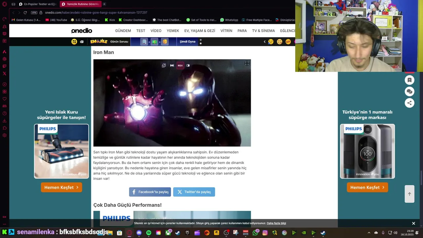The image size is (423, 238).
Task: Click the page vertical scrollbar
Action: (x=421, y=178)
